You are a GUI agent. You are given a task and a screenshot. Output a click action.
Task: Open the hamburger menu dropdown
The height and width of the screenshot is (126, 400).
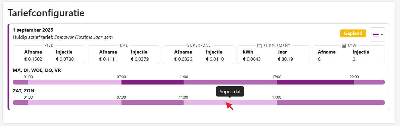click(x=378, y=35)
